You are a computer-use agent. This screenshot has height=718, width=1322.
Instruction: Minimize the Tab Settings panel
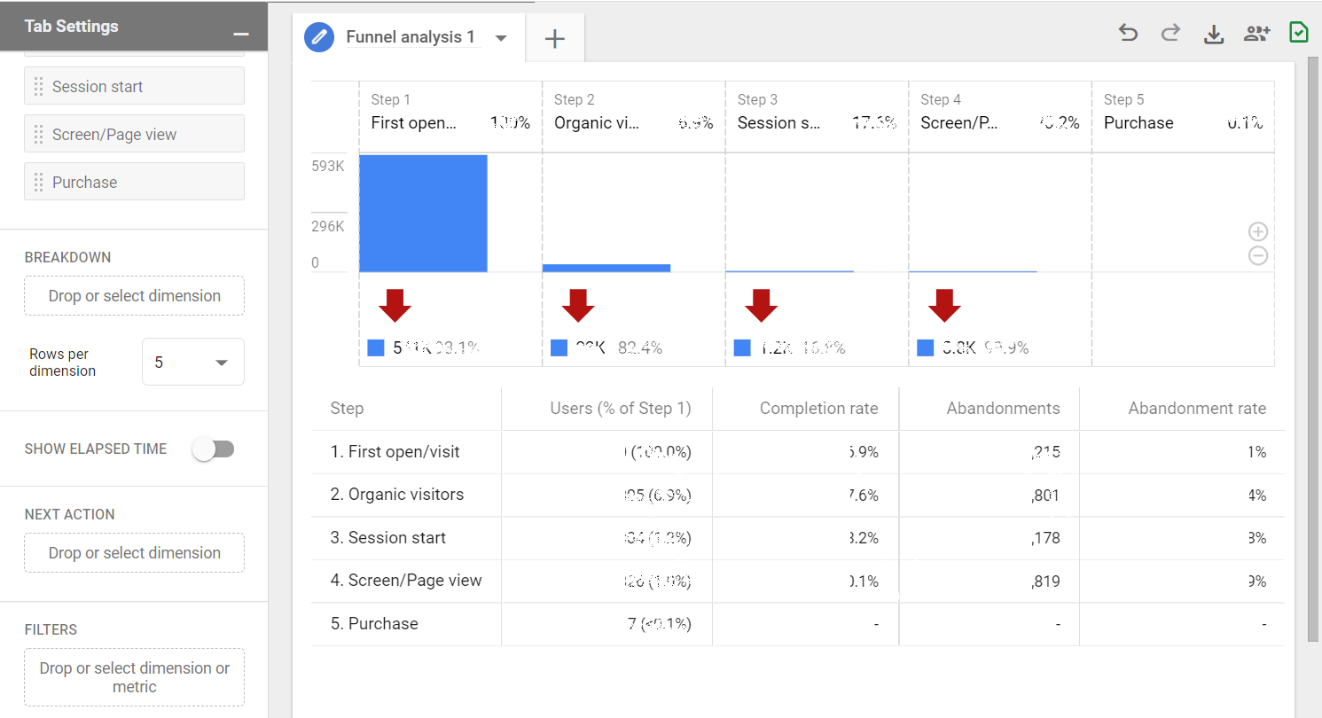(x=240, y=34)
